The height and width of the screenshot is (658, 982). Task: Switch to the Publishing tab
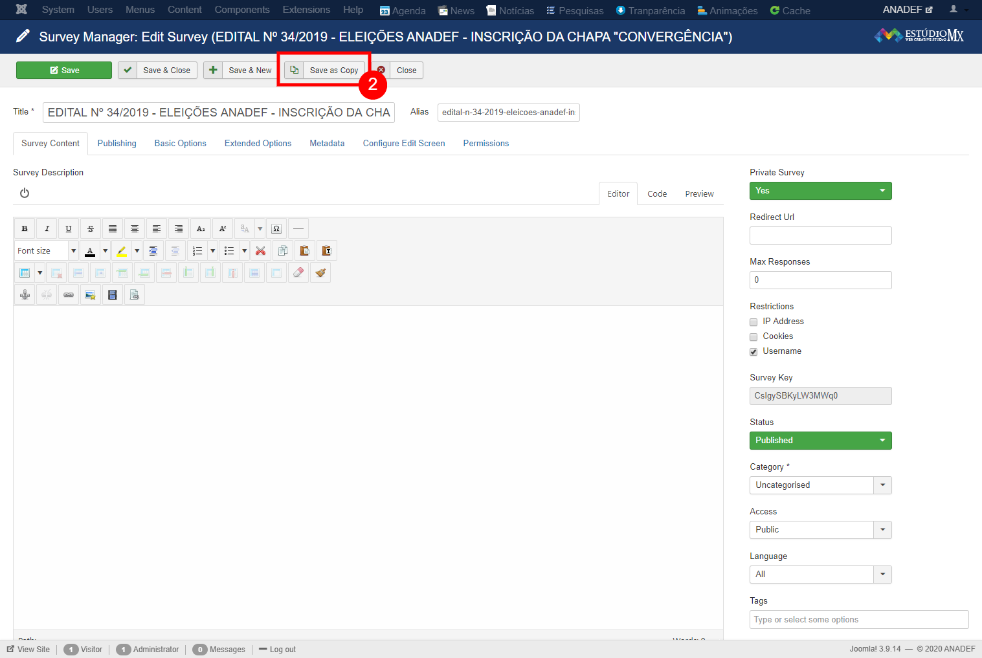click(117, 144)
